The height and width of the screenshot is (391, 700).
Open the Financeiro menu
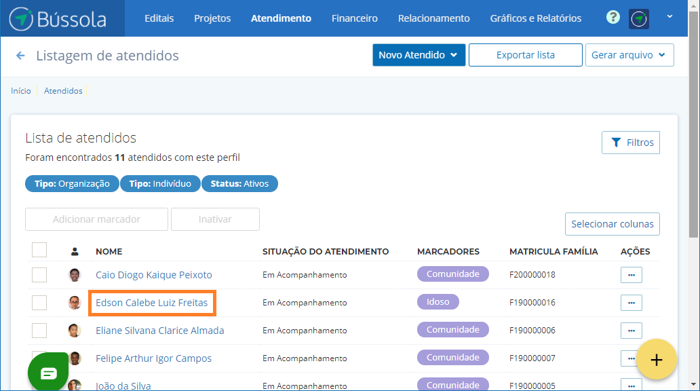pyautogui.click(x=355, y=18)
